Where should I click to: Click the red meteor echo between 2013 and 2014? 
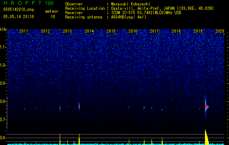(79, 107)
